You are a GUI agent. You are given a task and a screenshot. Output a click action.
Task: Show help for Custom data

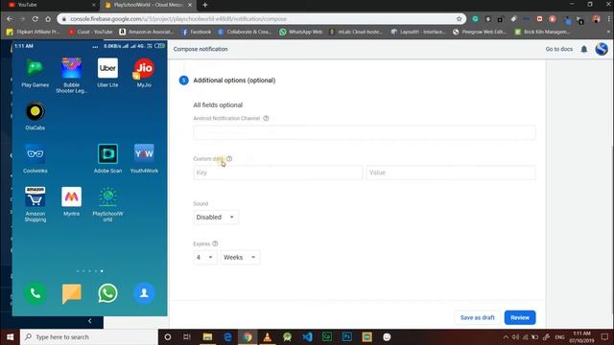point(229,158)
